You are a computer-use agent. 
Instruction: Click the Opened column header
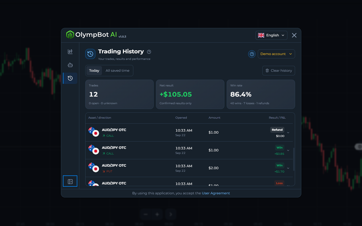pos(181,118)
